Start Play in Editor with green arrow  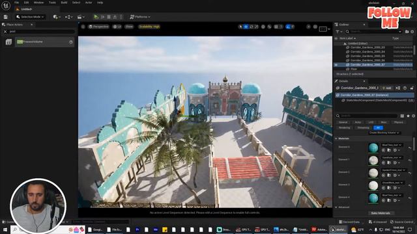coord(96,17)
